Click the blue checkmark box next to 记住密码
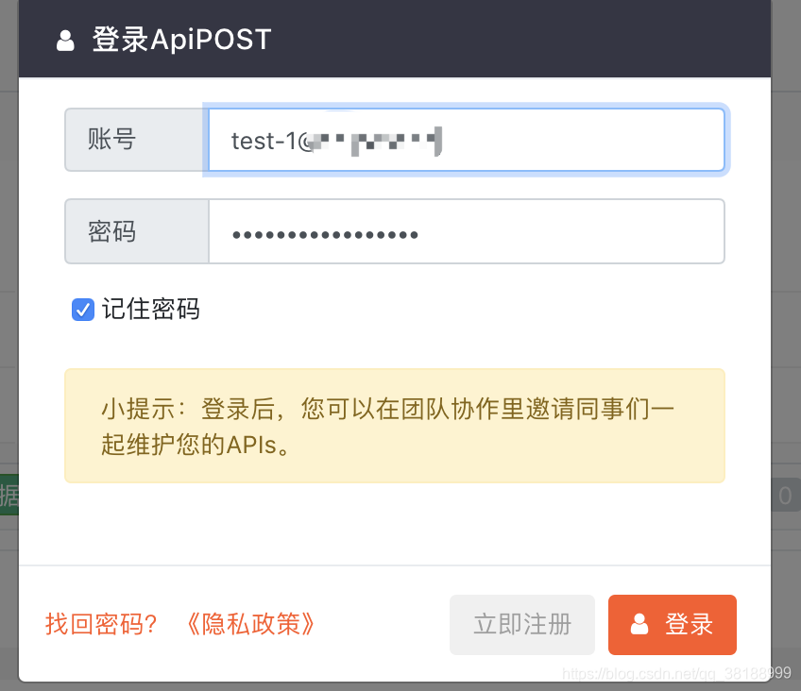The image size is (801, 691). tap(82, 309)
